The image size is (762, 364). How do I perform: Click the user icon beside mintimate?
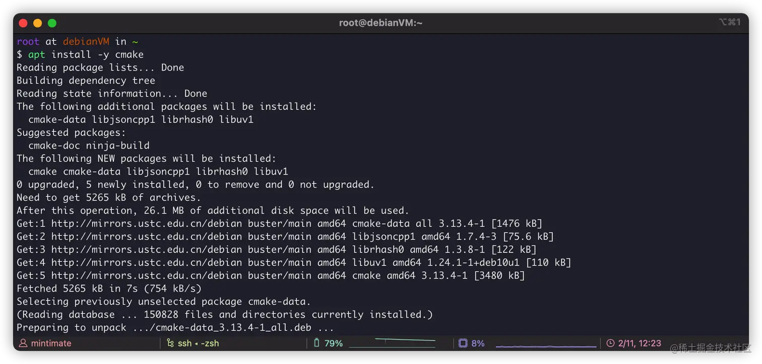point(23,343)
